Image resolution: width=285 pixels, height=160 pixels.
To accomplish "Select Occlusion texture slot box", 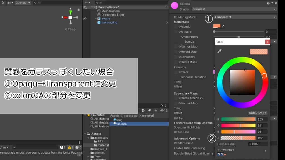I will (176, 57).
